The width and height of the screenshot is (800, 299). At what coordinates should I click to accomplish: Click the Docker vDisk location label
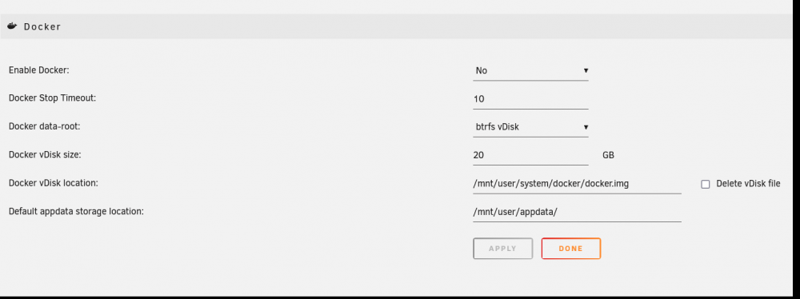[x=53, y=182]
